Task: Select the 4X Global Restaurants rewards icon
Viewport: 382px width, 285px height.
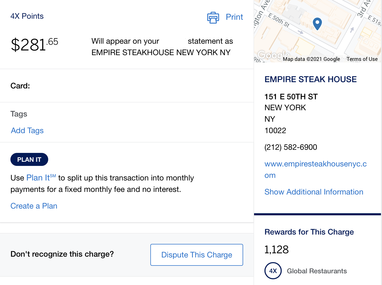Action: coord(273,271)
